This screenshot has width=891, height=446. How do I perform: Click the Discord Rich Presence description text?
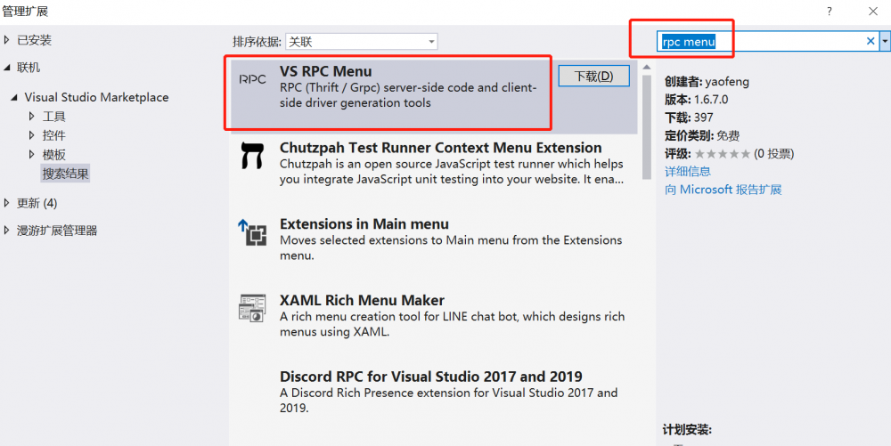click(448, 400)
